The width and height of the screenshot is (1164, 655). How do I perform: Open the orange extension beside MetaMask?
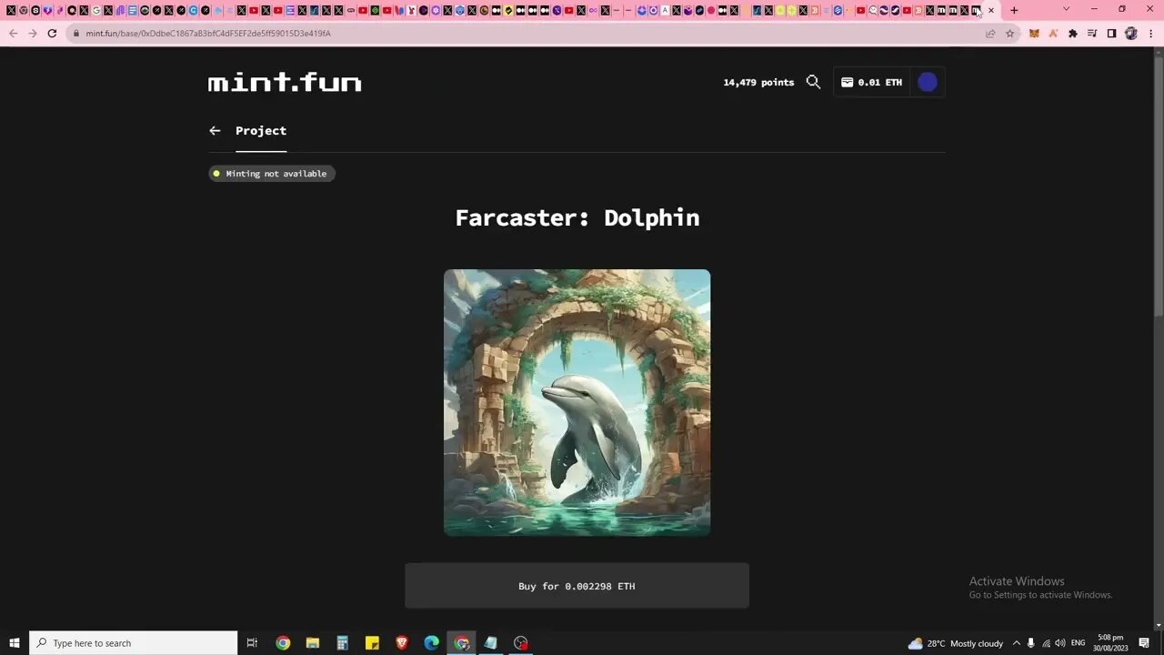tap(1053, 34)
